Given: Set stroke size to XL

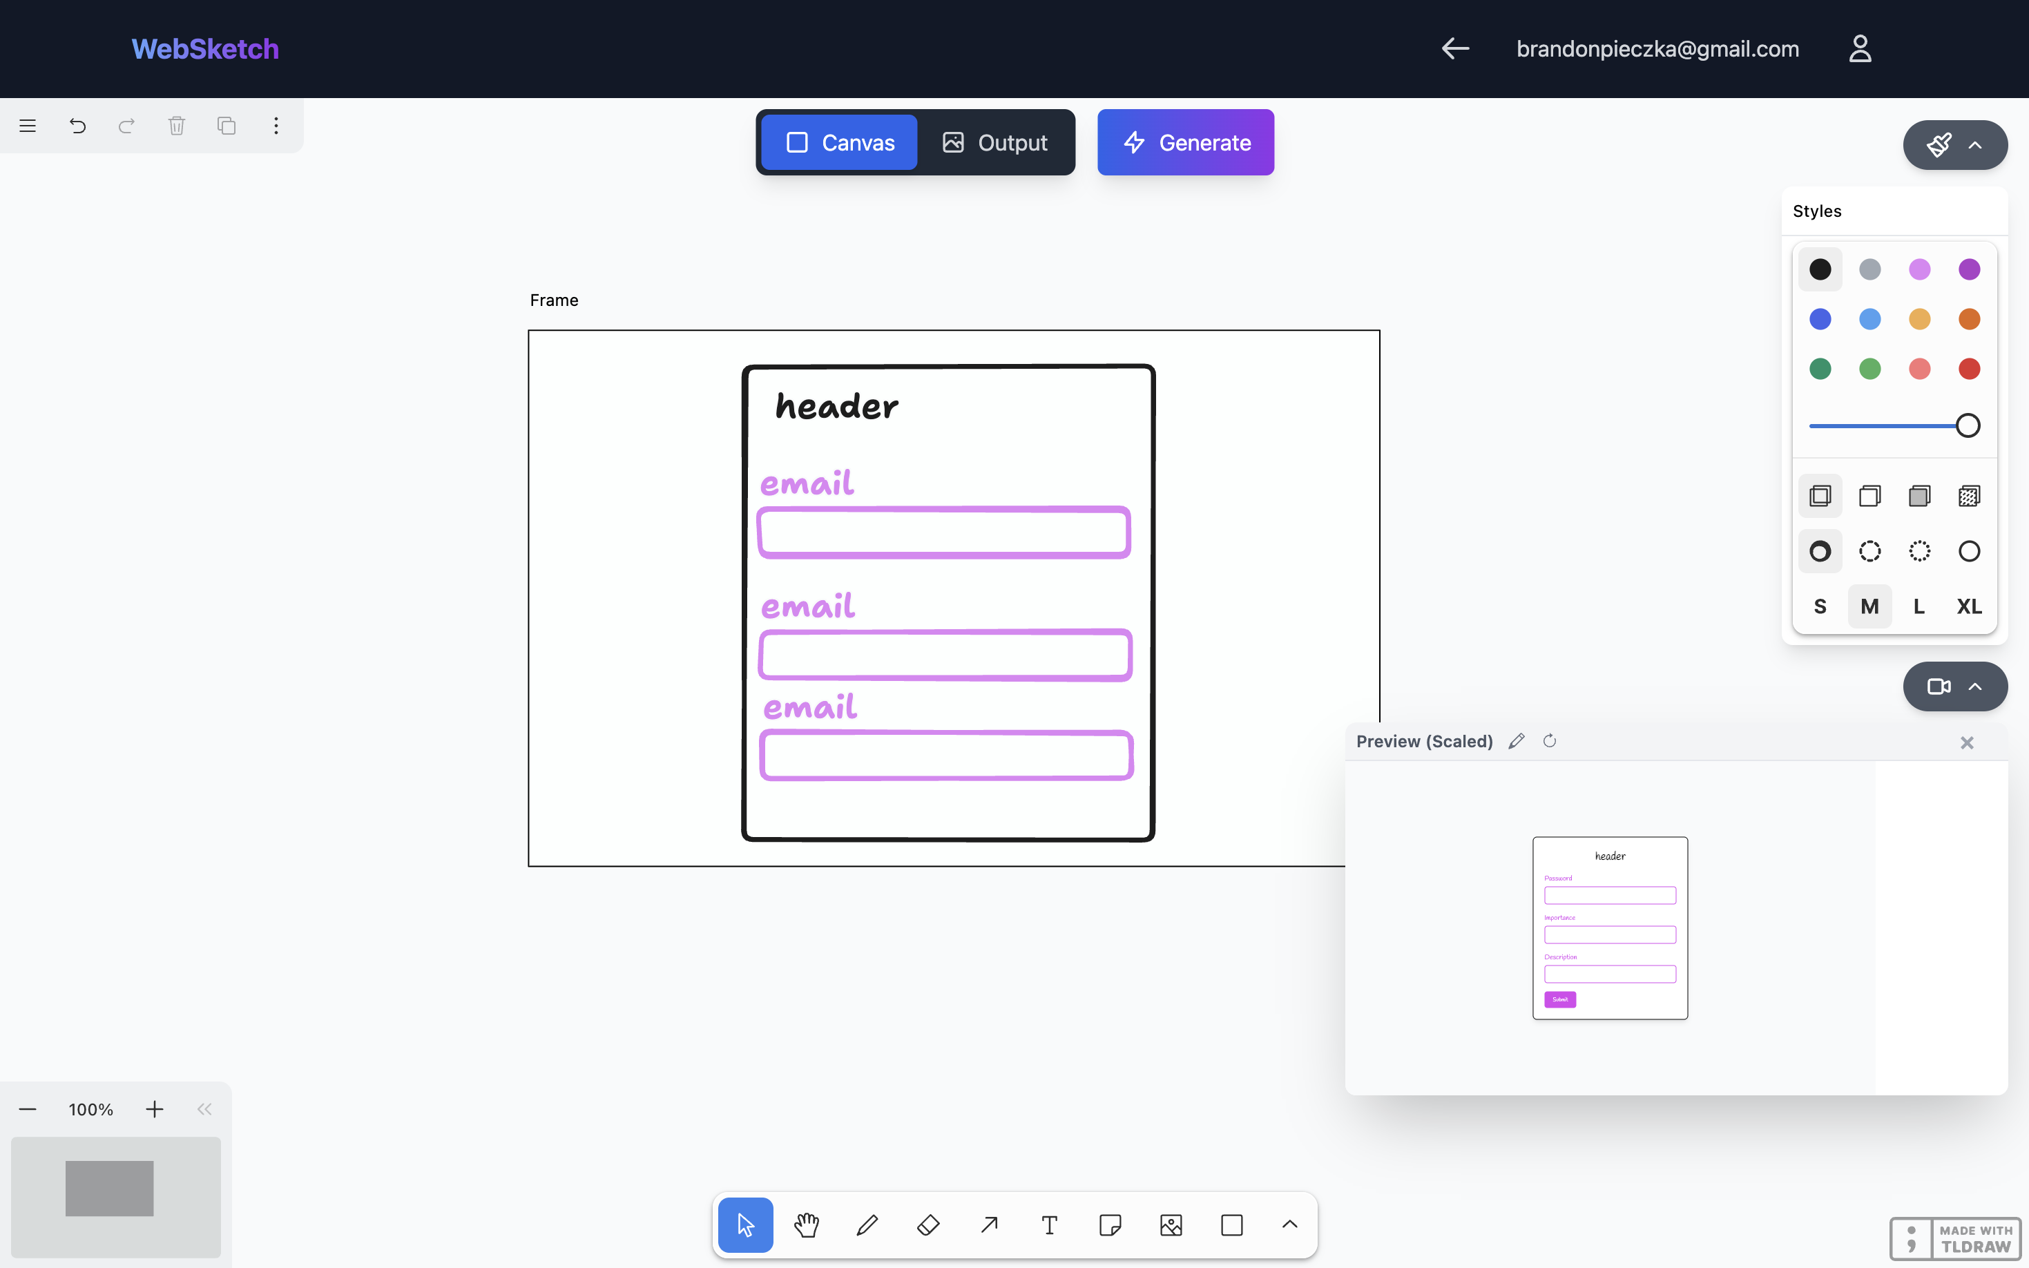Looking at the screenshot, I should pyautogui.click(x=1969, y=606).
